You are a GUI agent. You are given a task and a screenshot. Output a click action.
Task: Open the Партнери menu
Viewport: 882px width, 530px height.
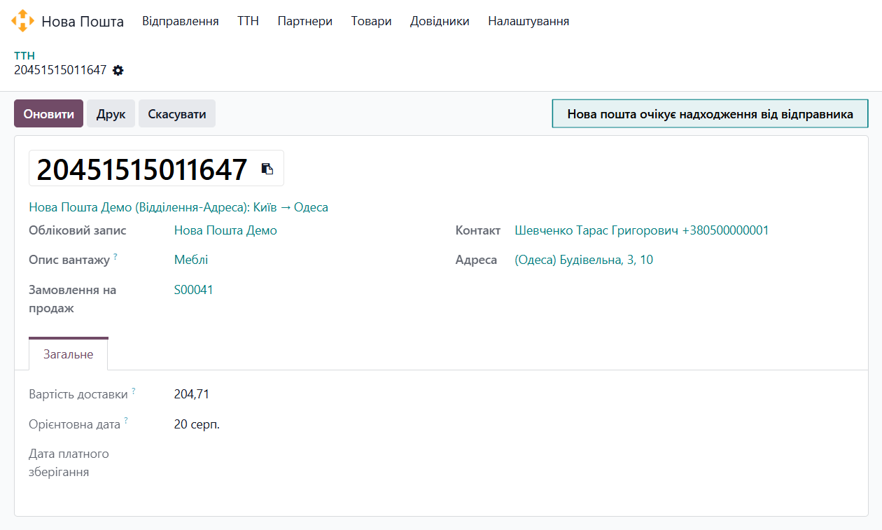coord(304,21)
